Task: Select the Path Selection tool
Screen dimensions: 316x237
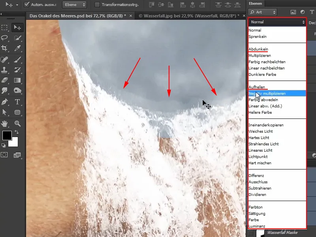Action: (4, 112)
